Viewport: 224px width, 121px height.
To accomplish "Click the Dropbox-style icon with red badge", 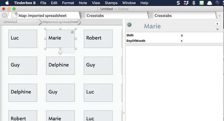I will (186, 3).
